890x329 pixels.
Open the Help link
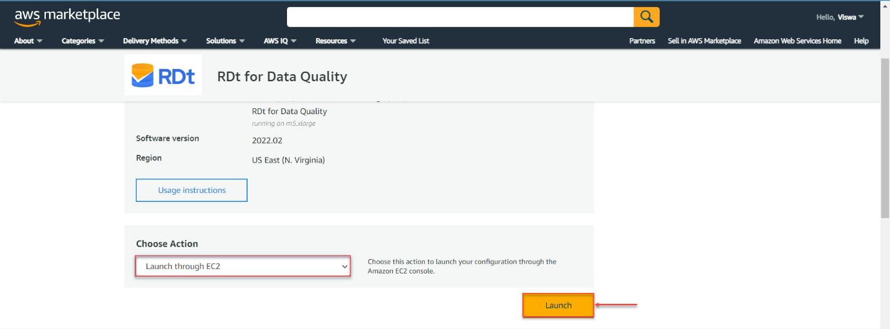coord(861,41)
